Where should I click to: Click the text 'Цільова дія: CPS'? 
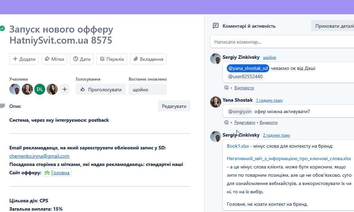pos(29,201)
